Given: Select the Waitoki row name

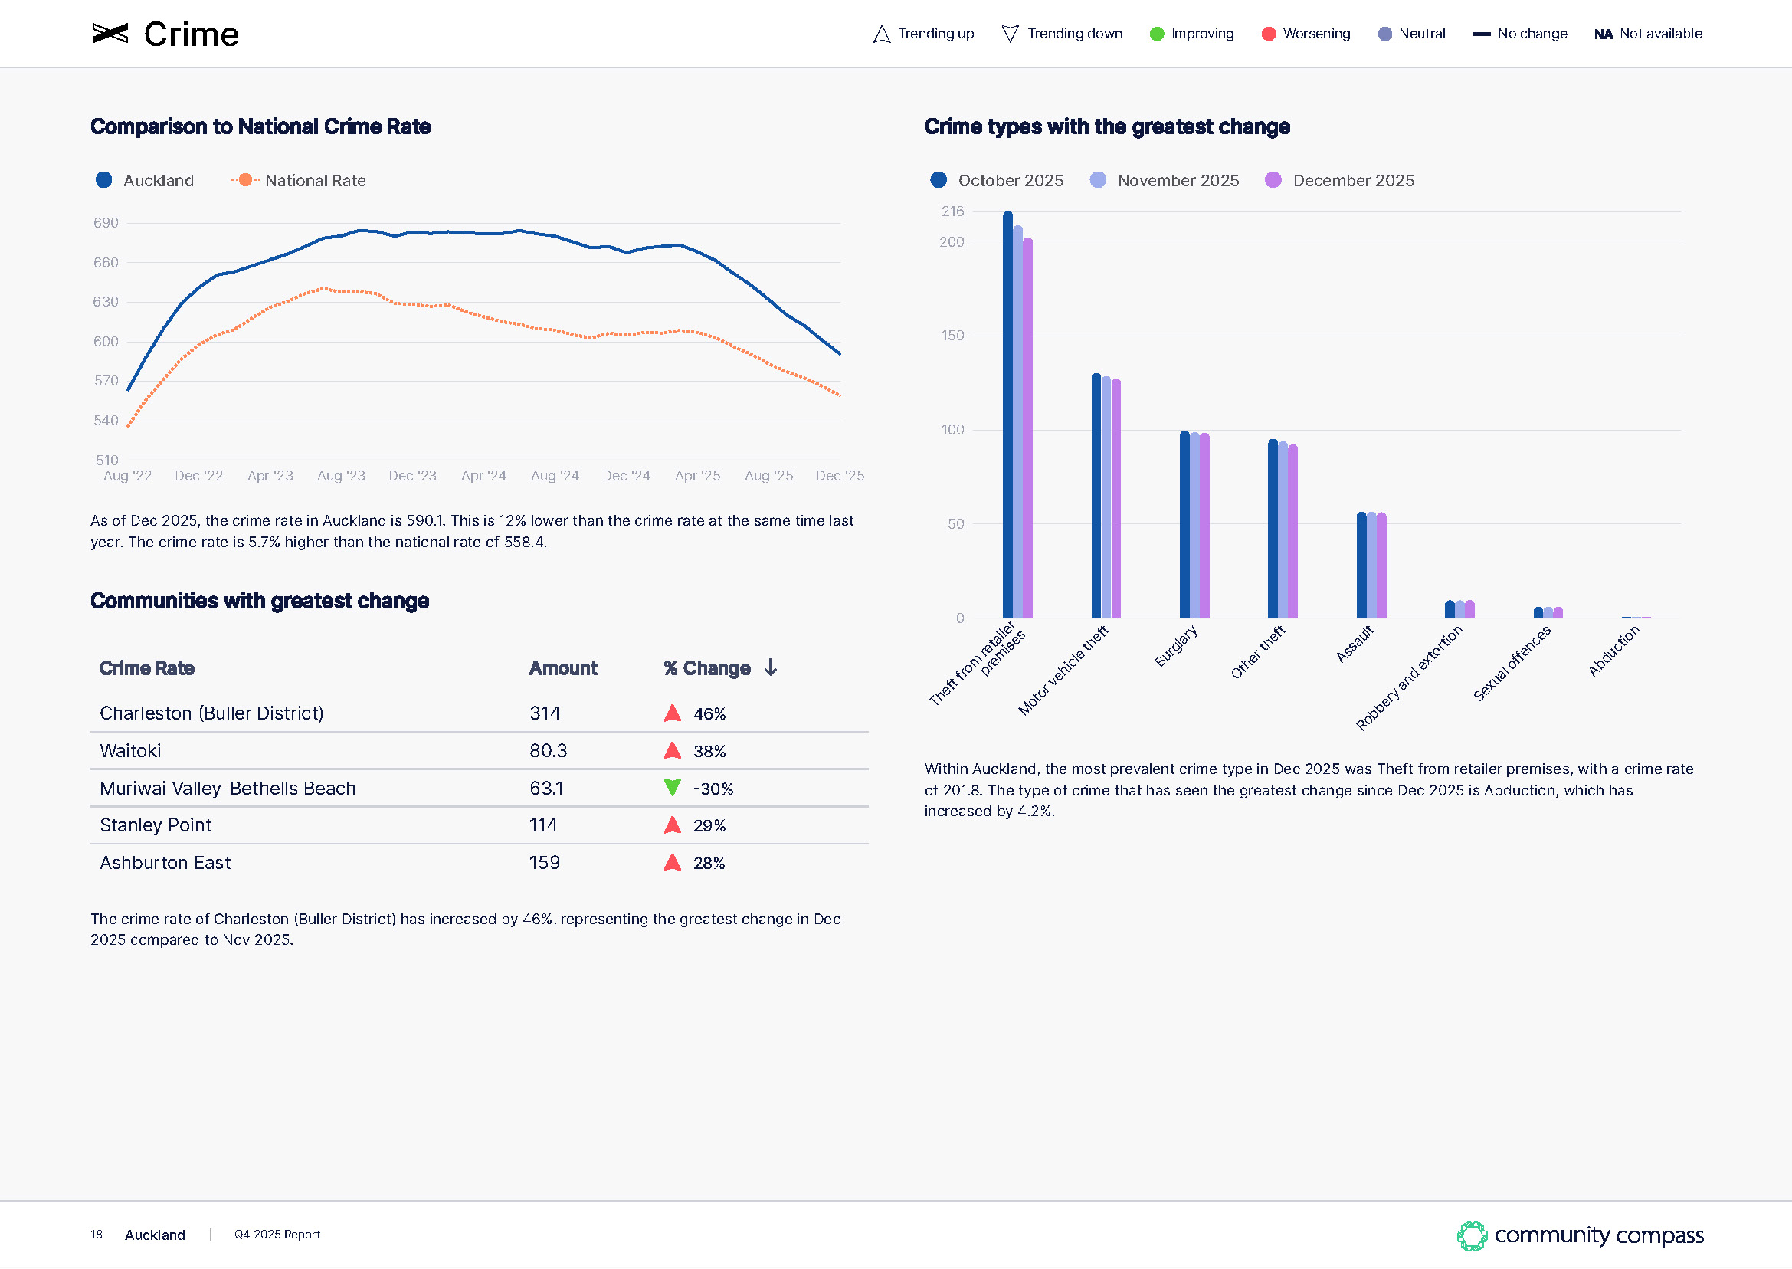Looking at the screenshot, I should [x=130, y=751].
